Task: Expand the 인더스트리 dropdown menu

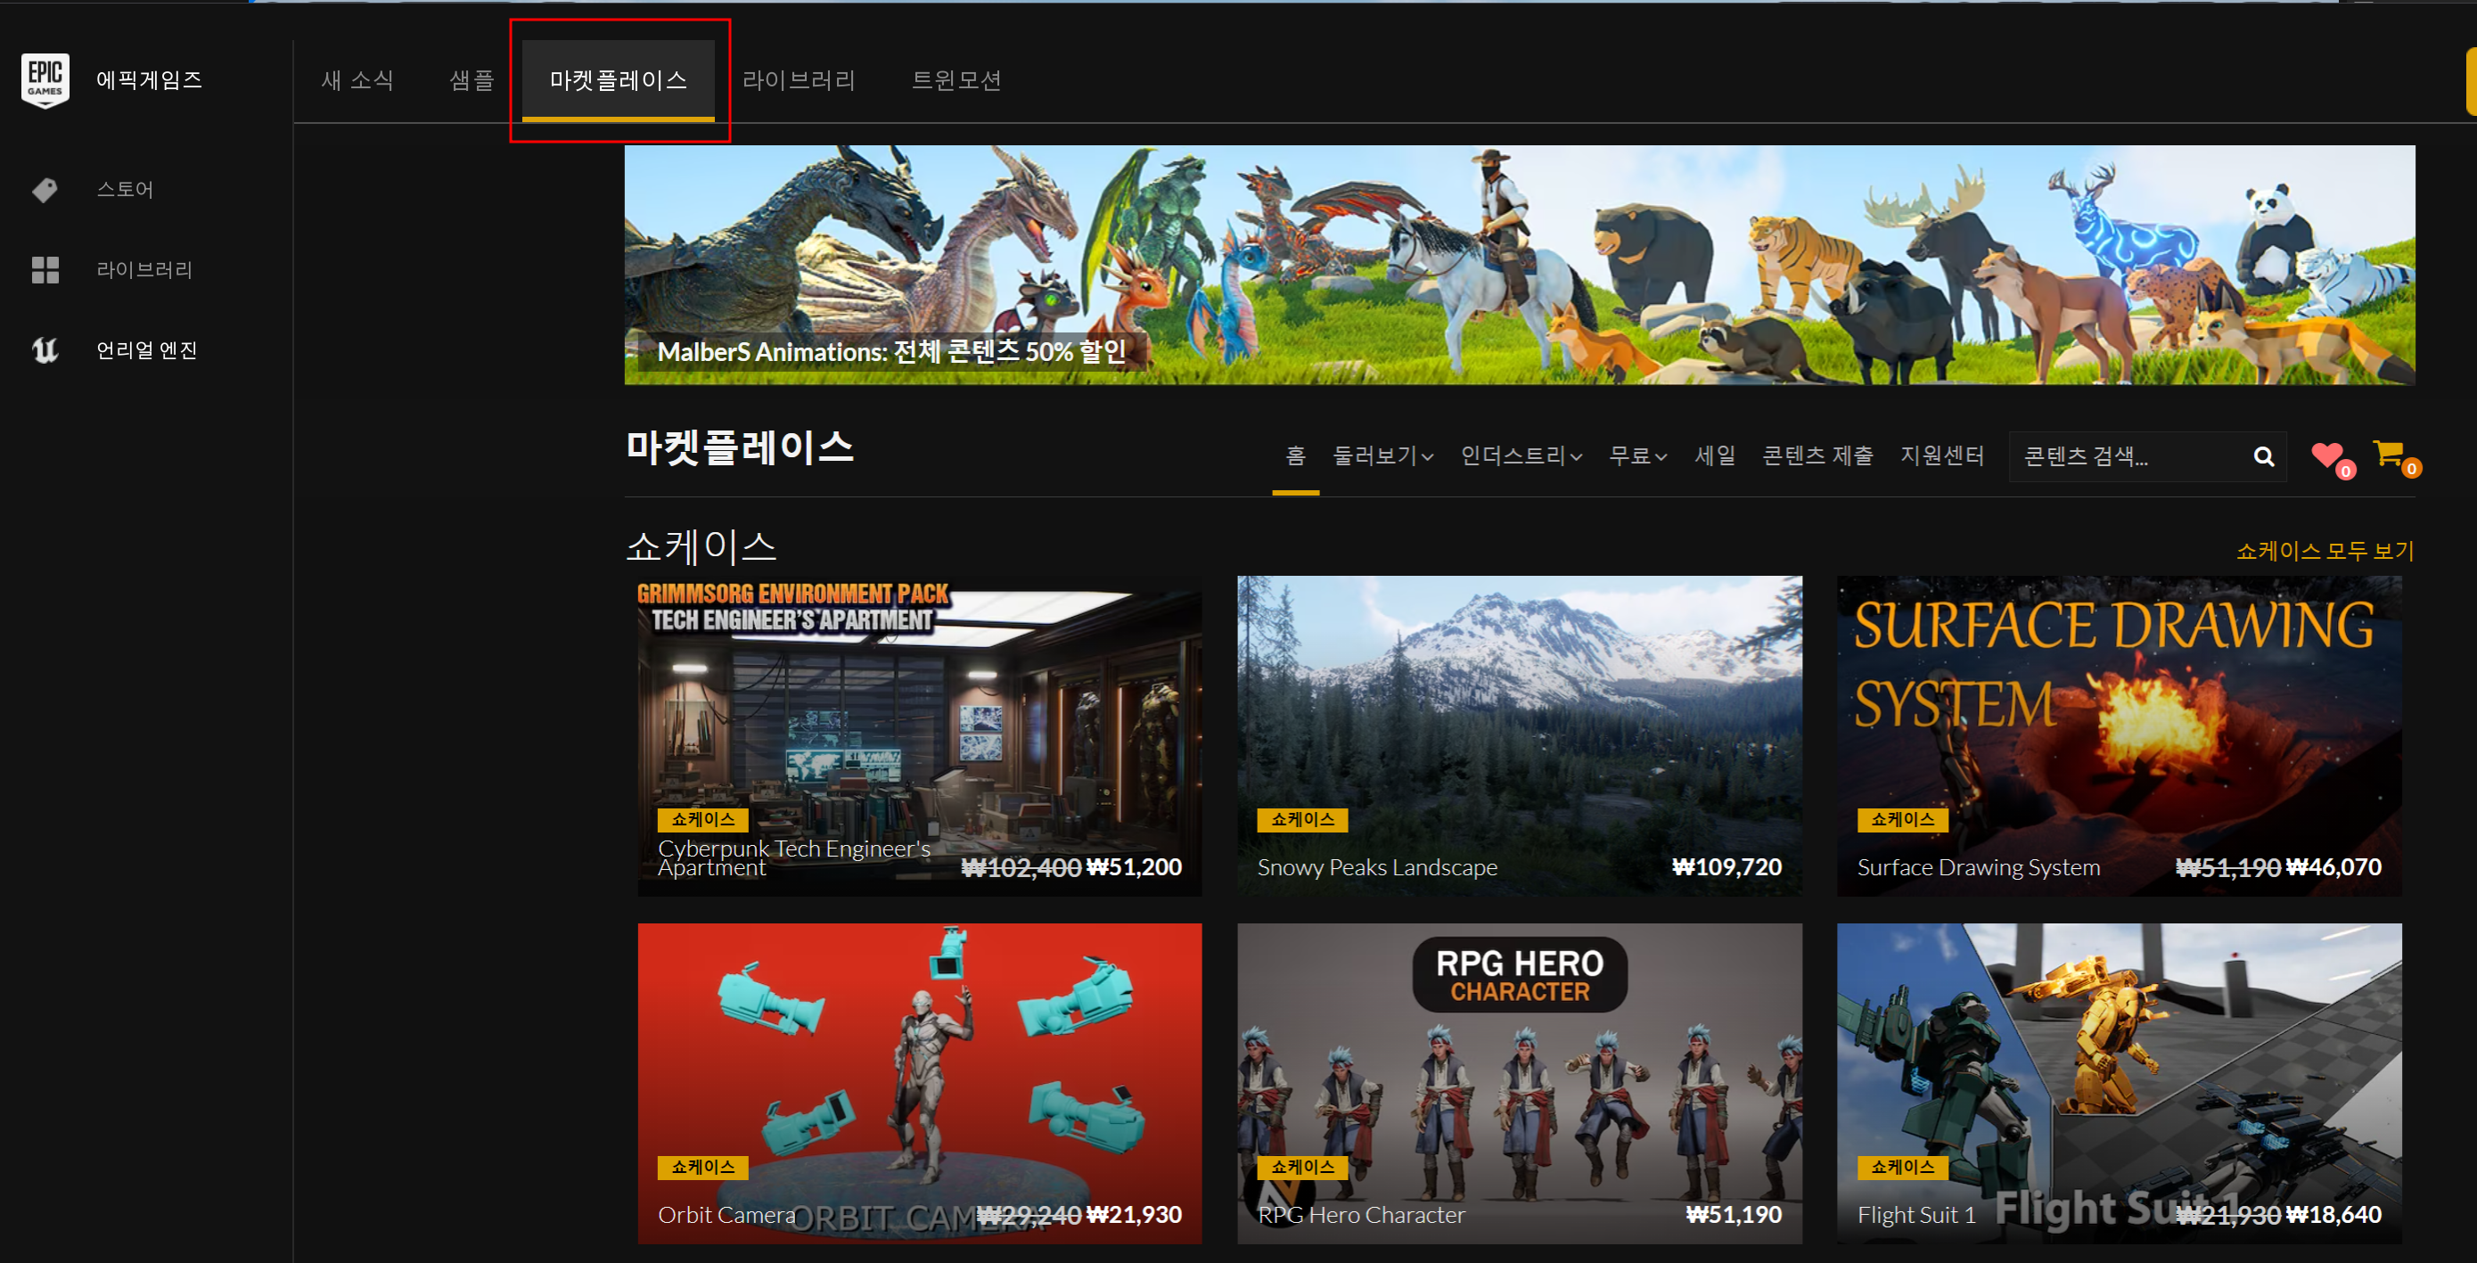Action: 1521,456
